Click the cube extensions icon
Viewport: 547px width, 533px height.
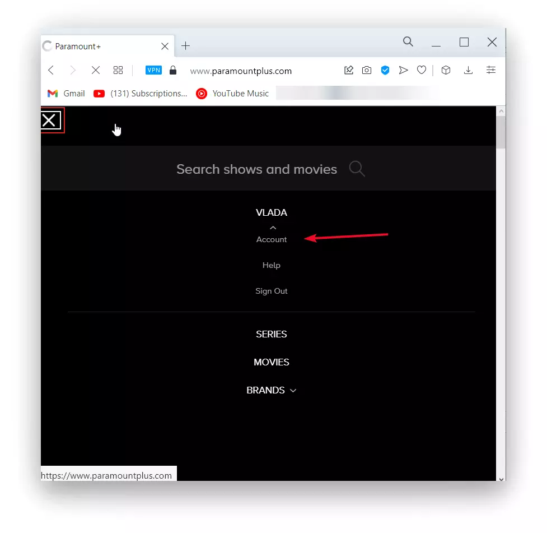(x=446, y=70)
